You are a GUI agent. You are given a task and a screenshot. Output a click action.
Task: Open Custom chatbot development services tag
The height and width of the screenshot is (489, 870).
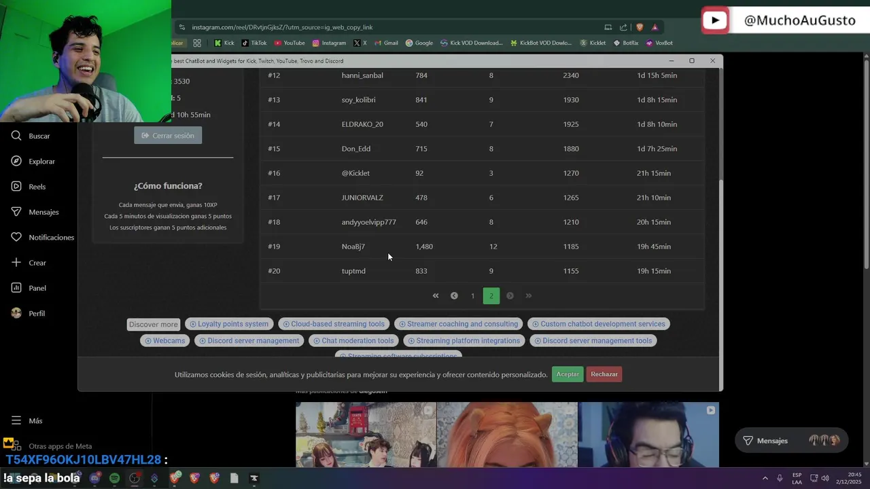click(x=599, y=324)
